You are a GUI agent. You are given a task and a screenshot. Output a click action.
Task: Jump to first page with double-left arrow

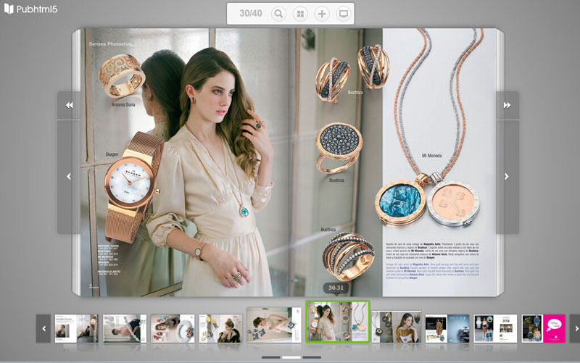click(x=69, y=105)
